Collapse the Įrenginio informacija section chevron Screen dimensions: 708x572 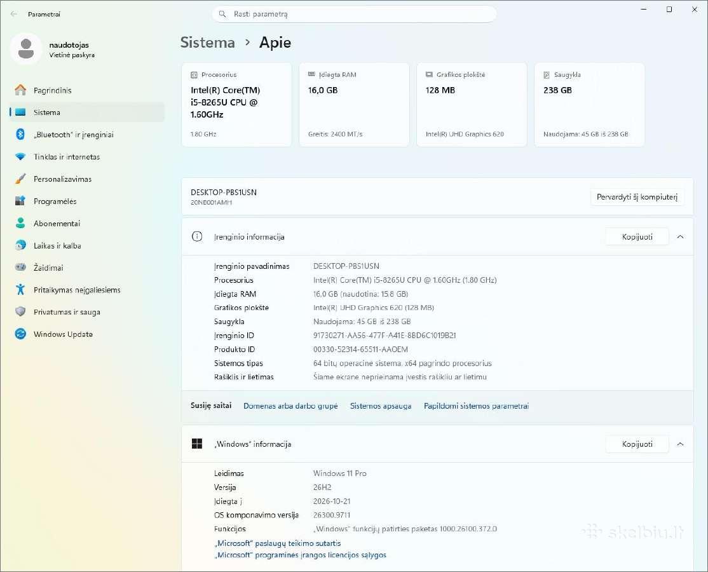pyautogui.click(x=681, y=236)
